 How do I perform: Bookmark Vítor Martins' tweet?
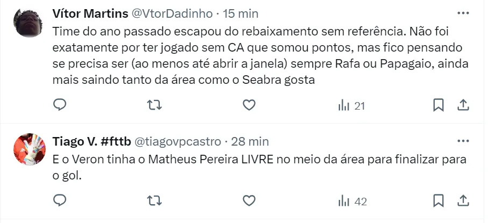click(x=439, y=105)
